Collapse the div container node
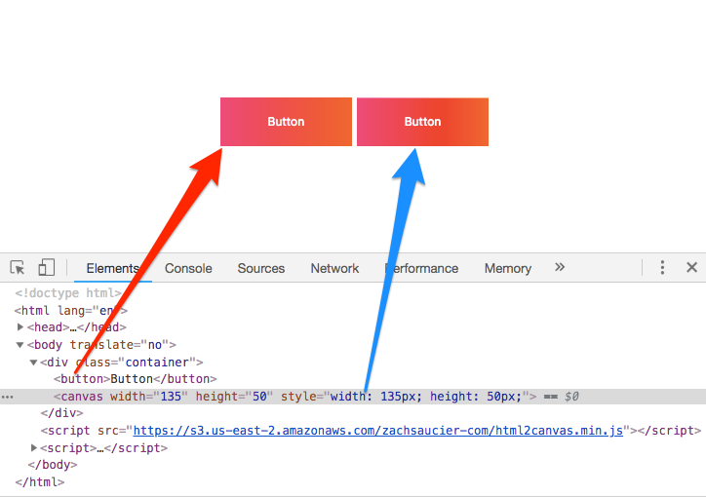706x497 pixels. 34,363
